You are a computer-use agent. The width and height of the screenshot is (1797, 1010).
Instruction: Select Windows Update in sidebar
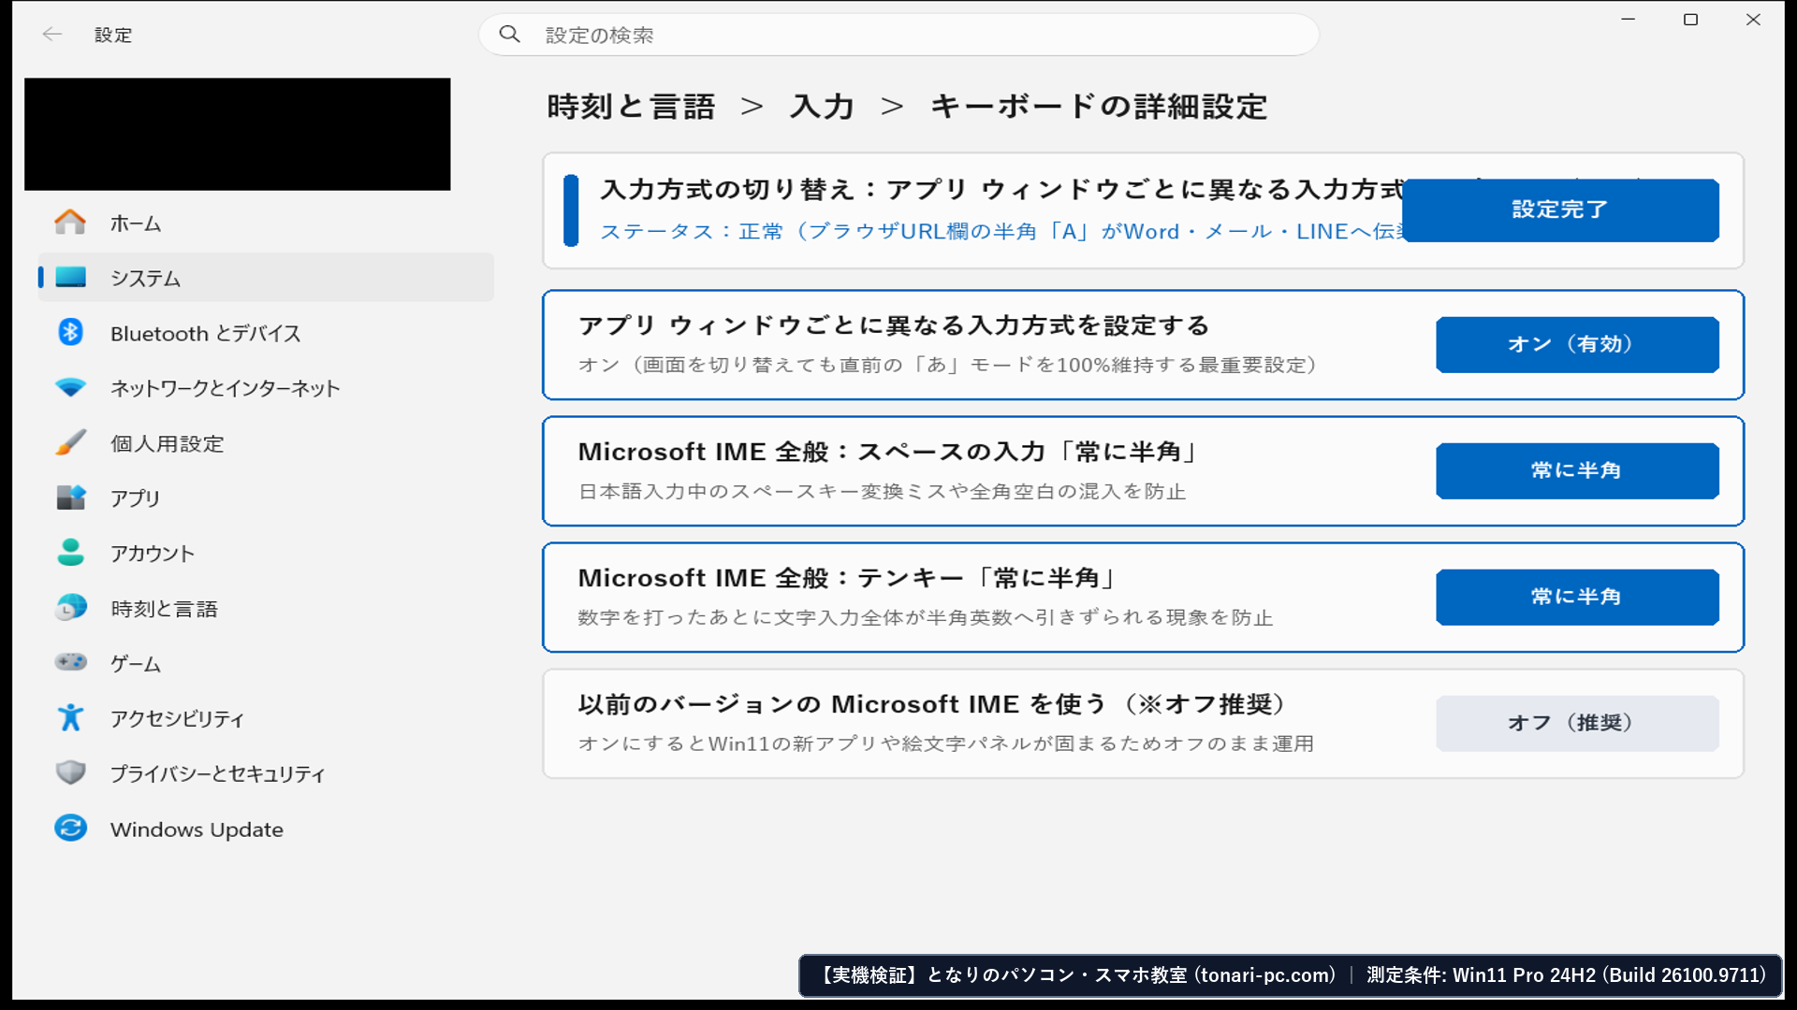coord(266,829)
